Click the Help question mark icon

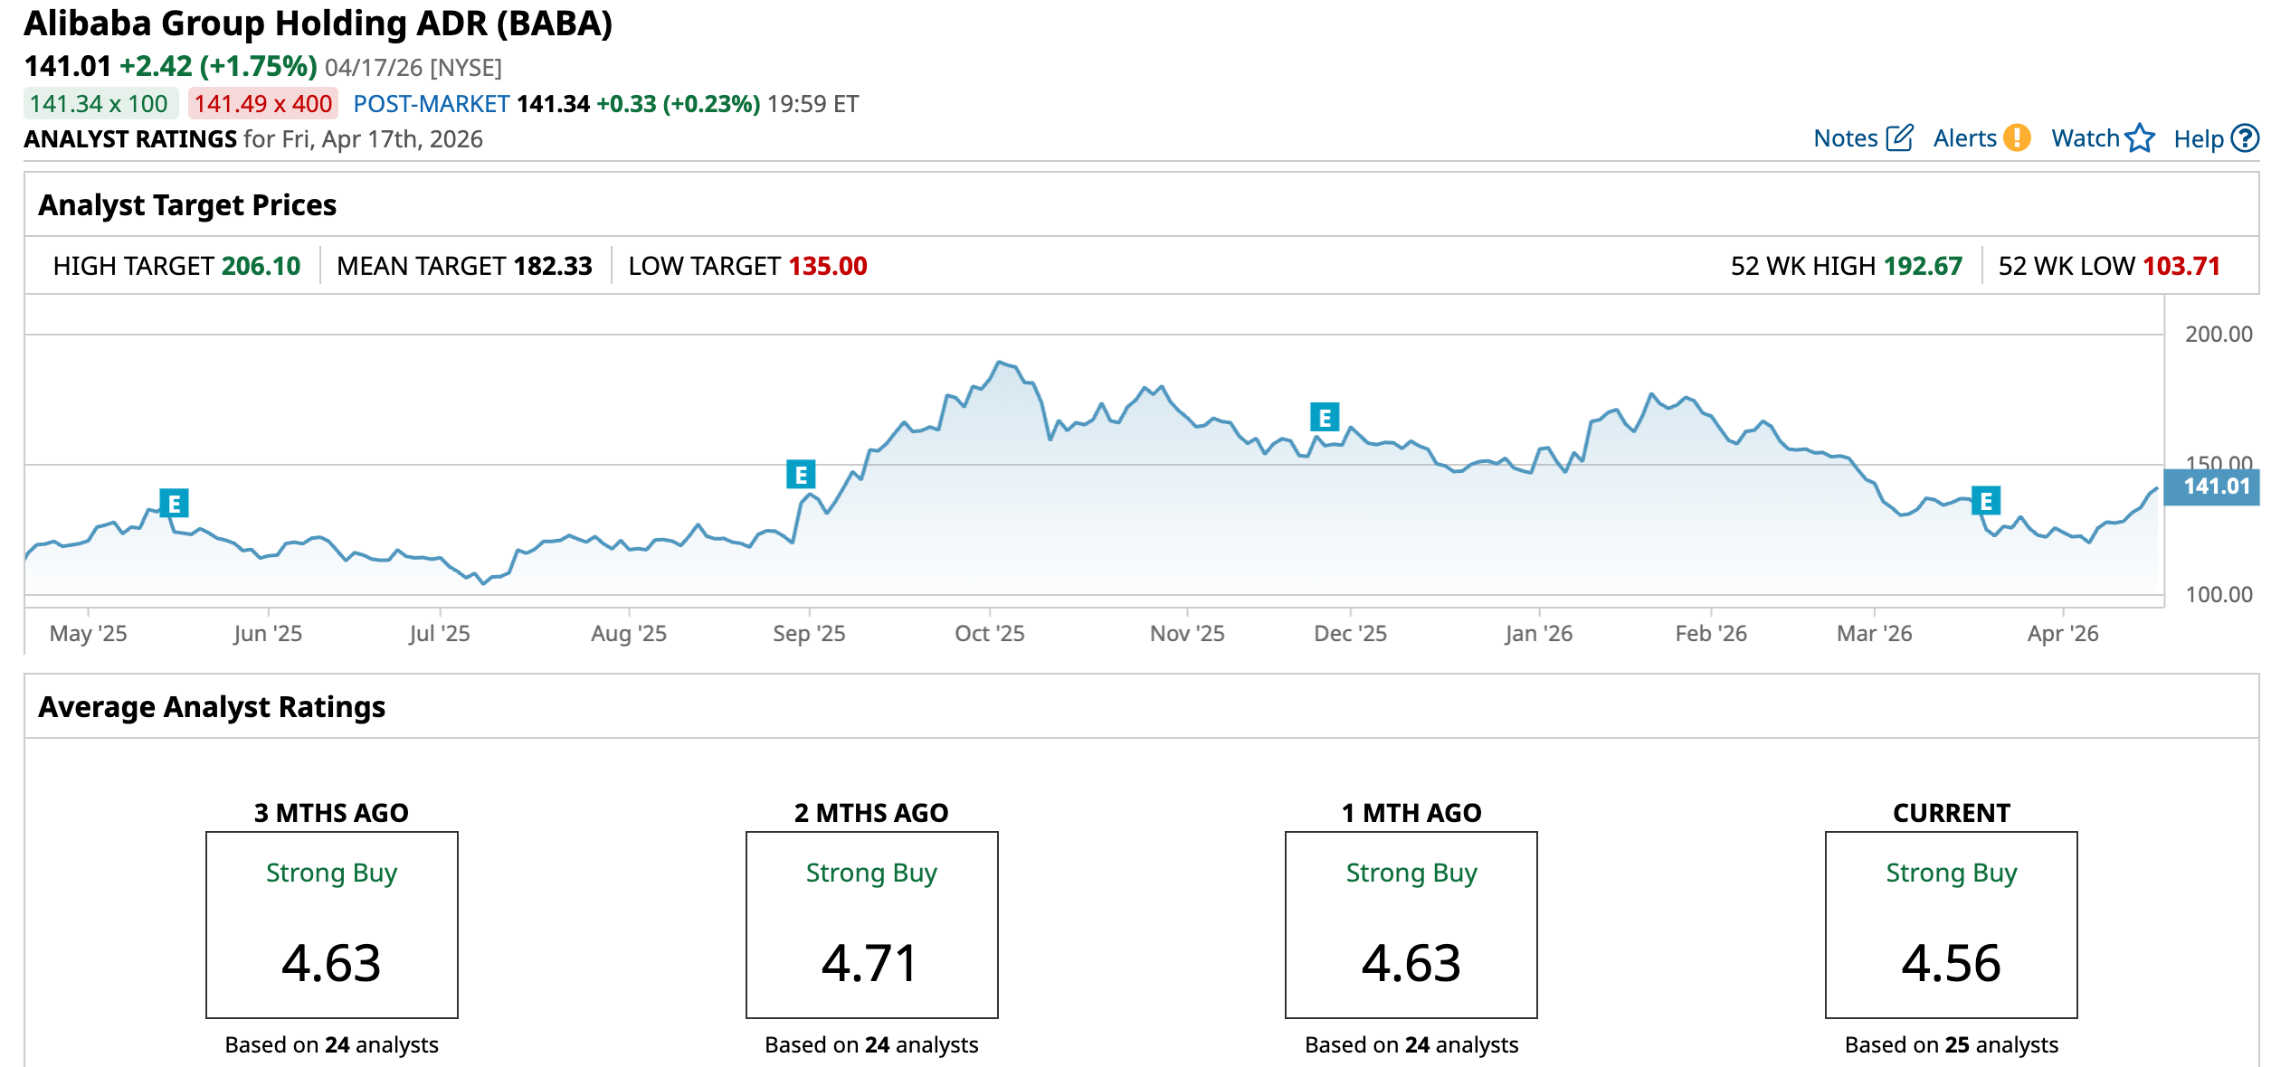click(2245, 137)
